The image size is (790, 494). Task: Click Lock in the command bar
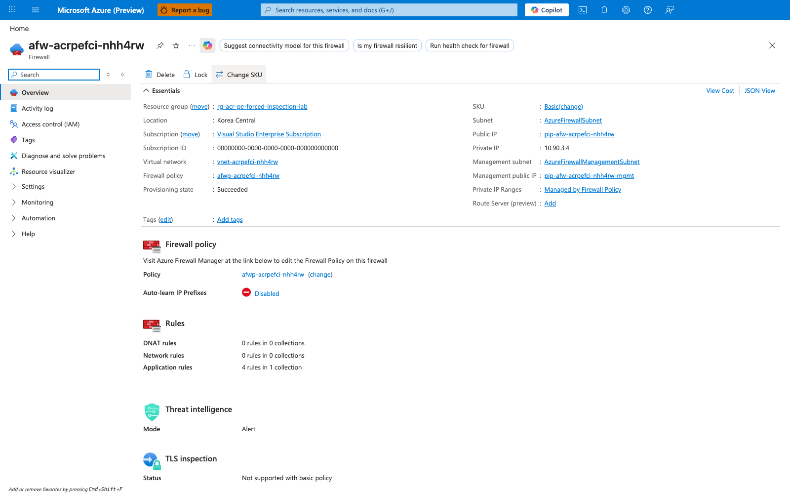196,75
